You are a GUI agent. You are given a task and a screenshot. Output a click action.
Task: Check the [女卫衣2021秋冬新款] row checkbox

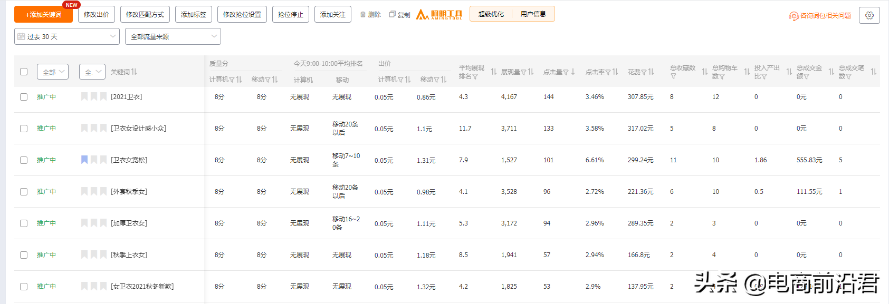coord(24,287)
